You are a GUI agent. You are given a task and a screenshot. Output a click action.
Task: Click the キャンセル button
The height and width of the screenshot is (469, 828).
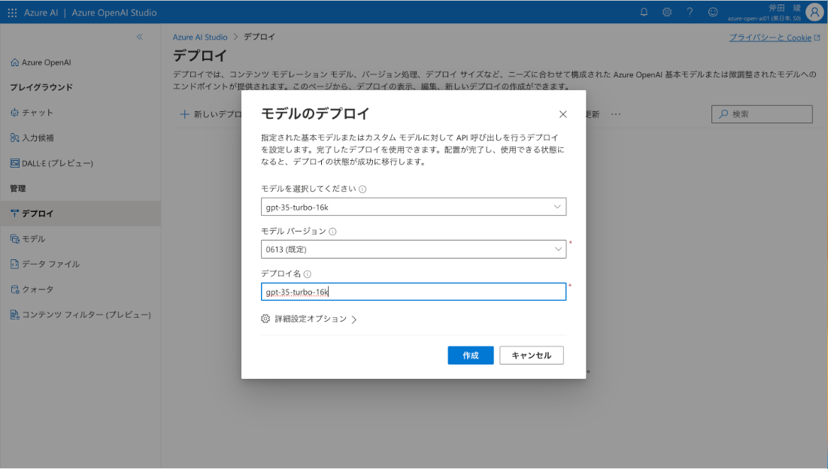[x=531, y=355]
